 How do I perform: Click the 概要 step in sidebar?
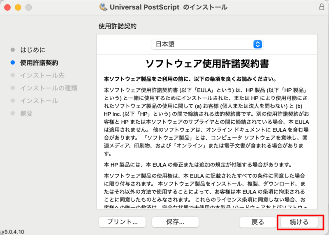point(26,113)
